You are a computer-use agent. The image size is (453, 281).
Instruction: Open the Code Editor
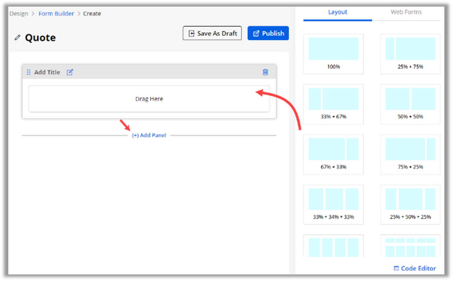click(x=415, y=268)
